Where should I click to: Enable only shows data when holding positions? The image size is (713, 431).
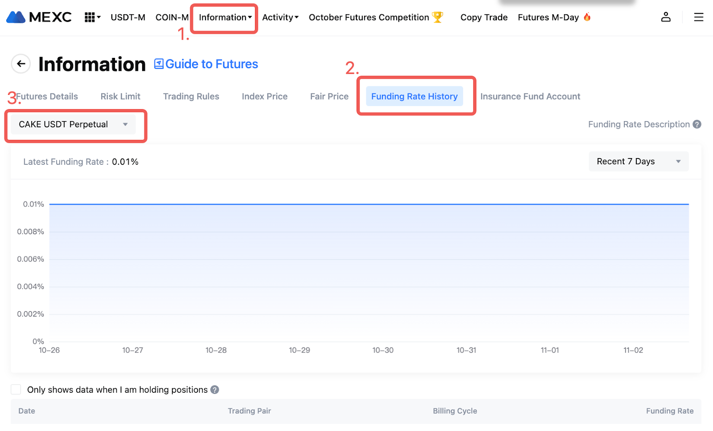click(x=16, y=390)
